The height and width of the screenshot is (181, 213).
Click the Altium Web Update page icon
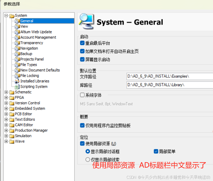[x=17, y=32]
